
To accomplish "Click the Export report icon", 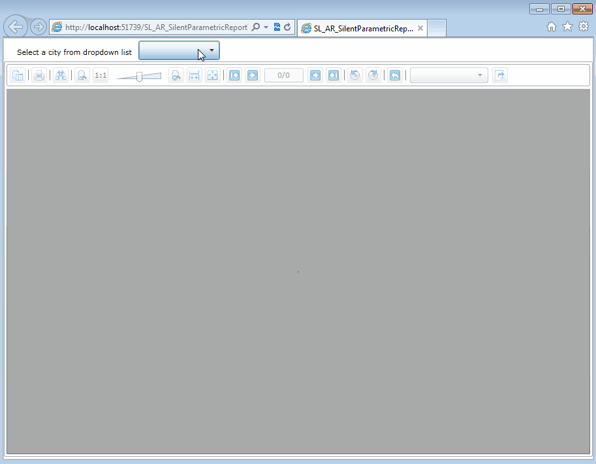I will (500, 75).
